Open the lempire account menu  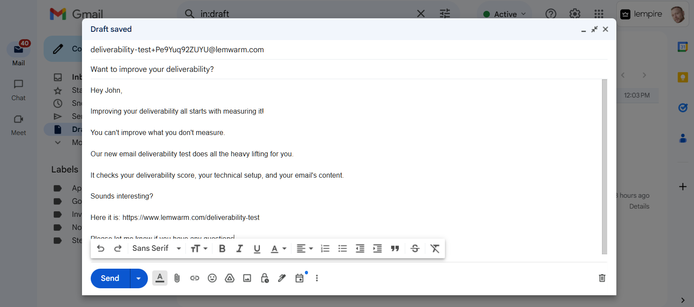tap(653, 14)
